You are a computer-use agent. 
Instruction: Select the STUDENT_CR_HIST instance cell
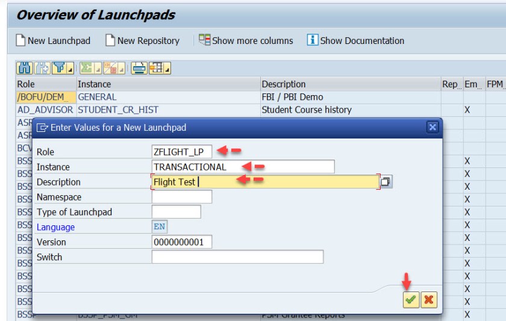[168, 110]
